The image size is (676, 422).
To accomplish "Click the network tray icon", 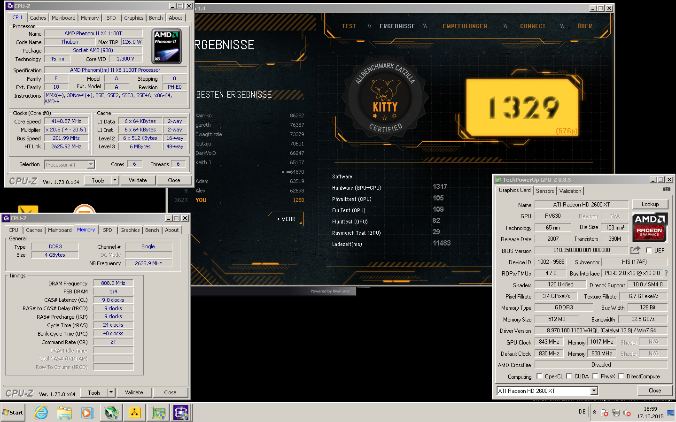I will (616, 413).
